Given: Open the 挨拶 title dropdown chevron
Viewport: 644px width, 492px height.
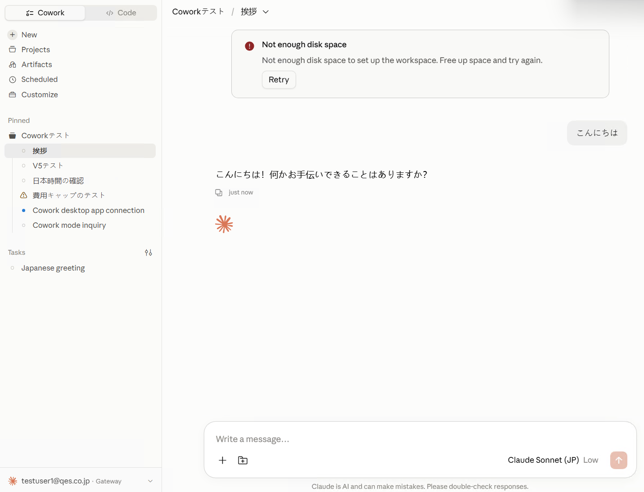Looking at the screenshot, I should coord(266,12).
